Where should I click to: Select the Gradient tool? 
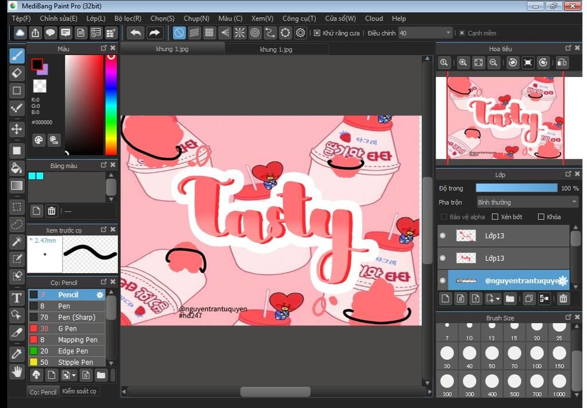[17, 185]
